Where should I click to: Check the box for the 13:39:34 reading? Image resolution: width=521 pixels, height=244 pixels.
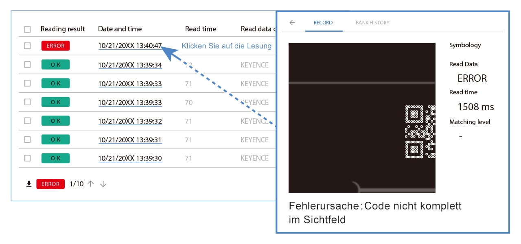pyautogui.click(x=27, y=64)
